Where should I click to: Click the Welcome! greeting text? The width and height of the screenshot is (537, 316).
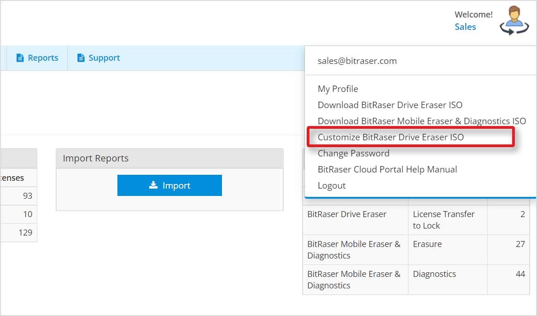473,14
